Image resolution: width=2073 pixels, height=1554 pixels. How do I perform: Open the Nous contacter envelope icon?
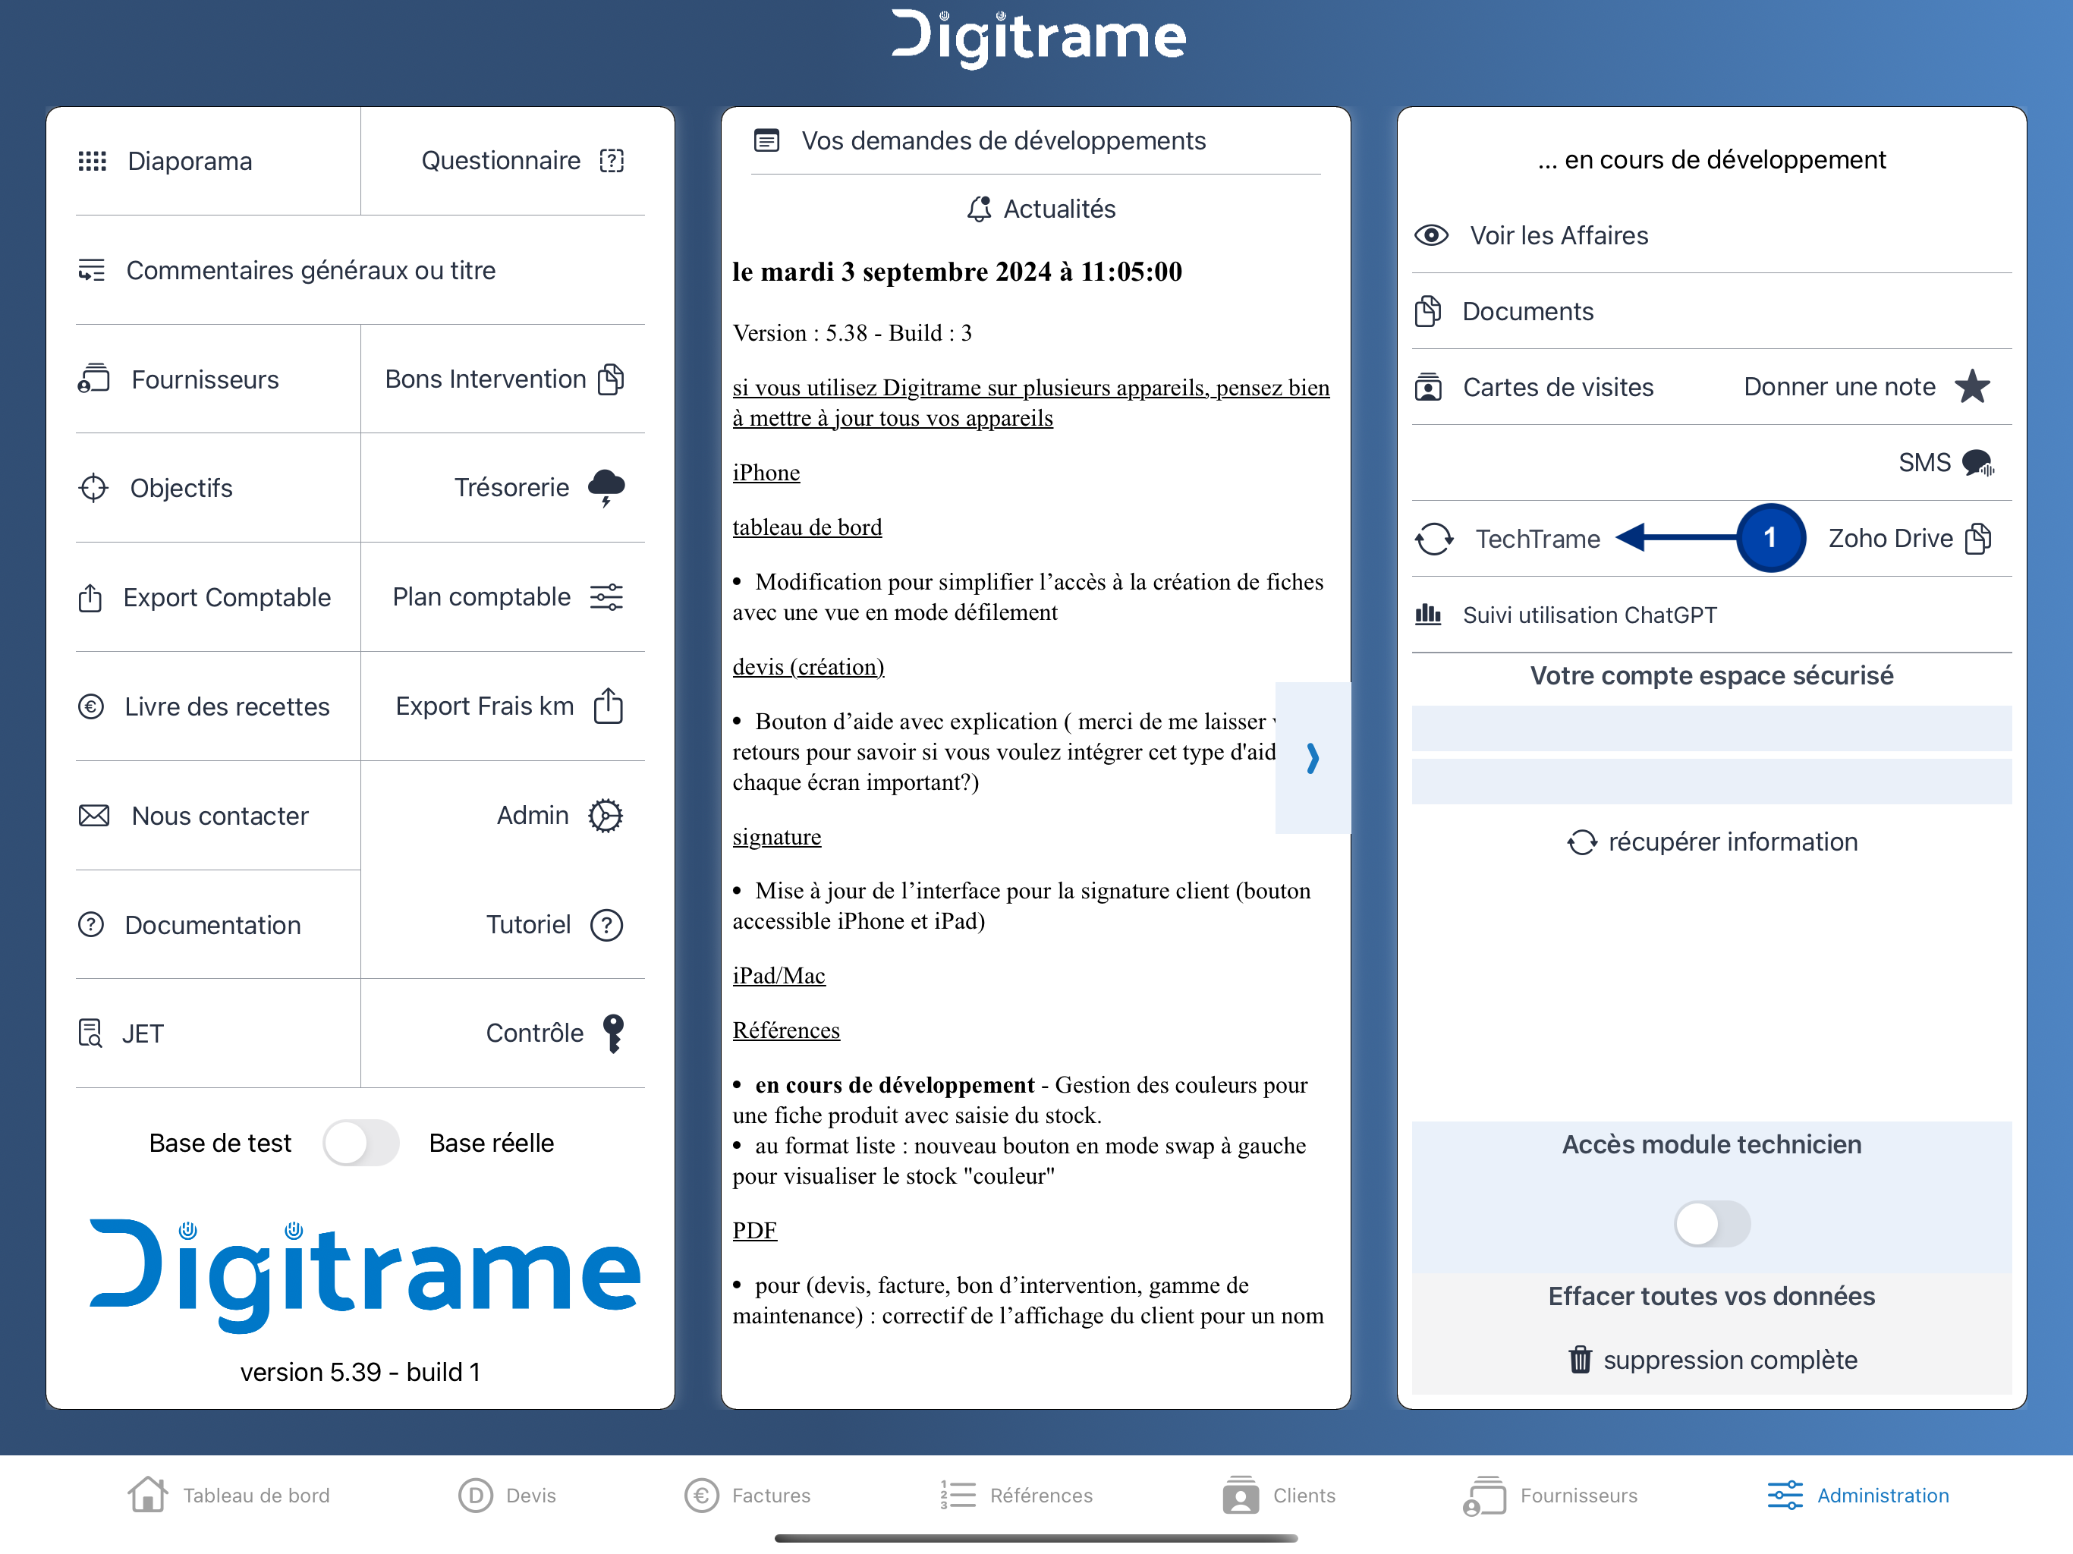click(94, 816)
